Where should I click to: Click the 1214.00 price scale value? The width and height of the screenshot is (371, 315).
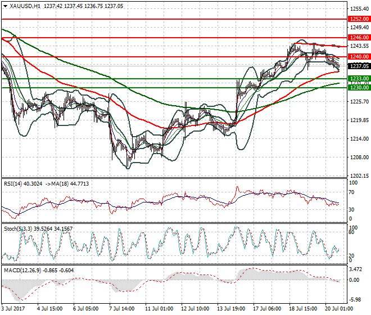(x=359, y=139)
